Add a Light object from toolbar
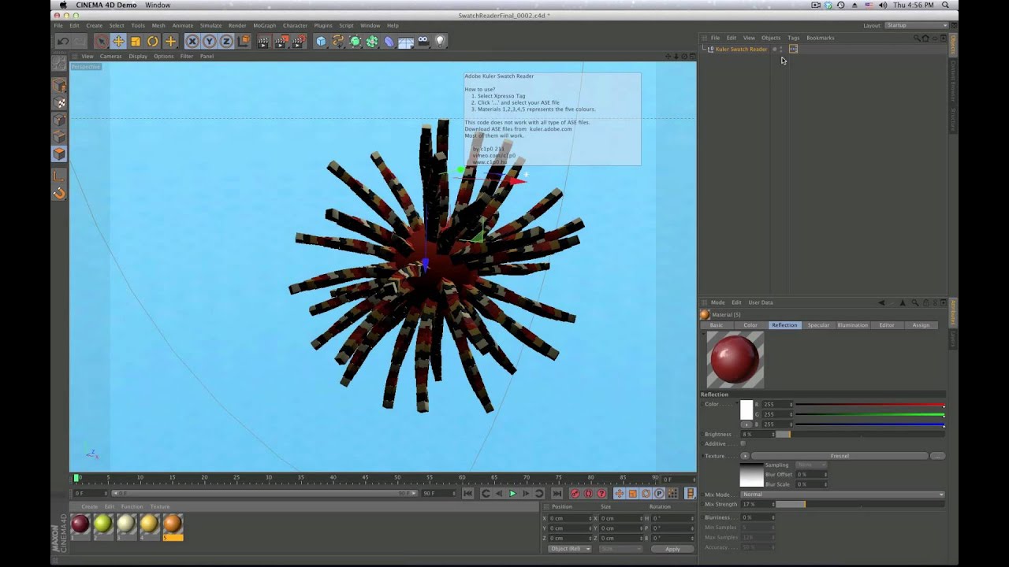This screenshot has height=567, width=1009. click(440, 41)
